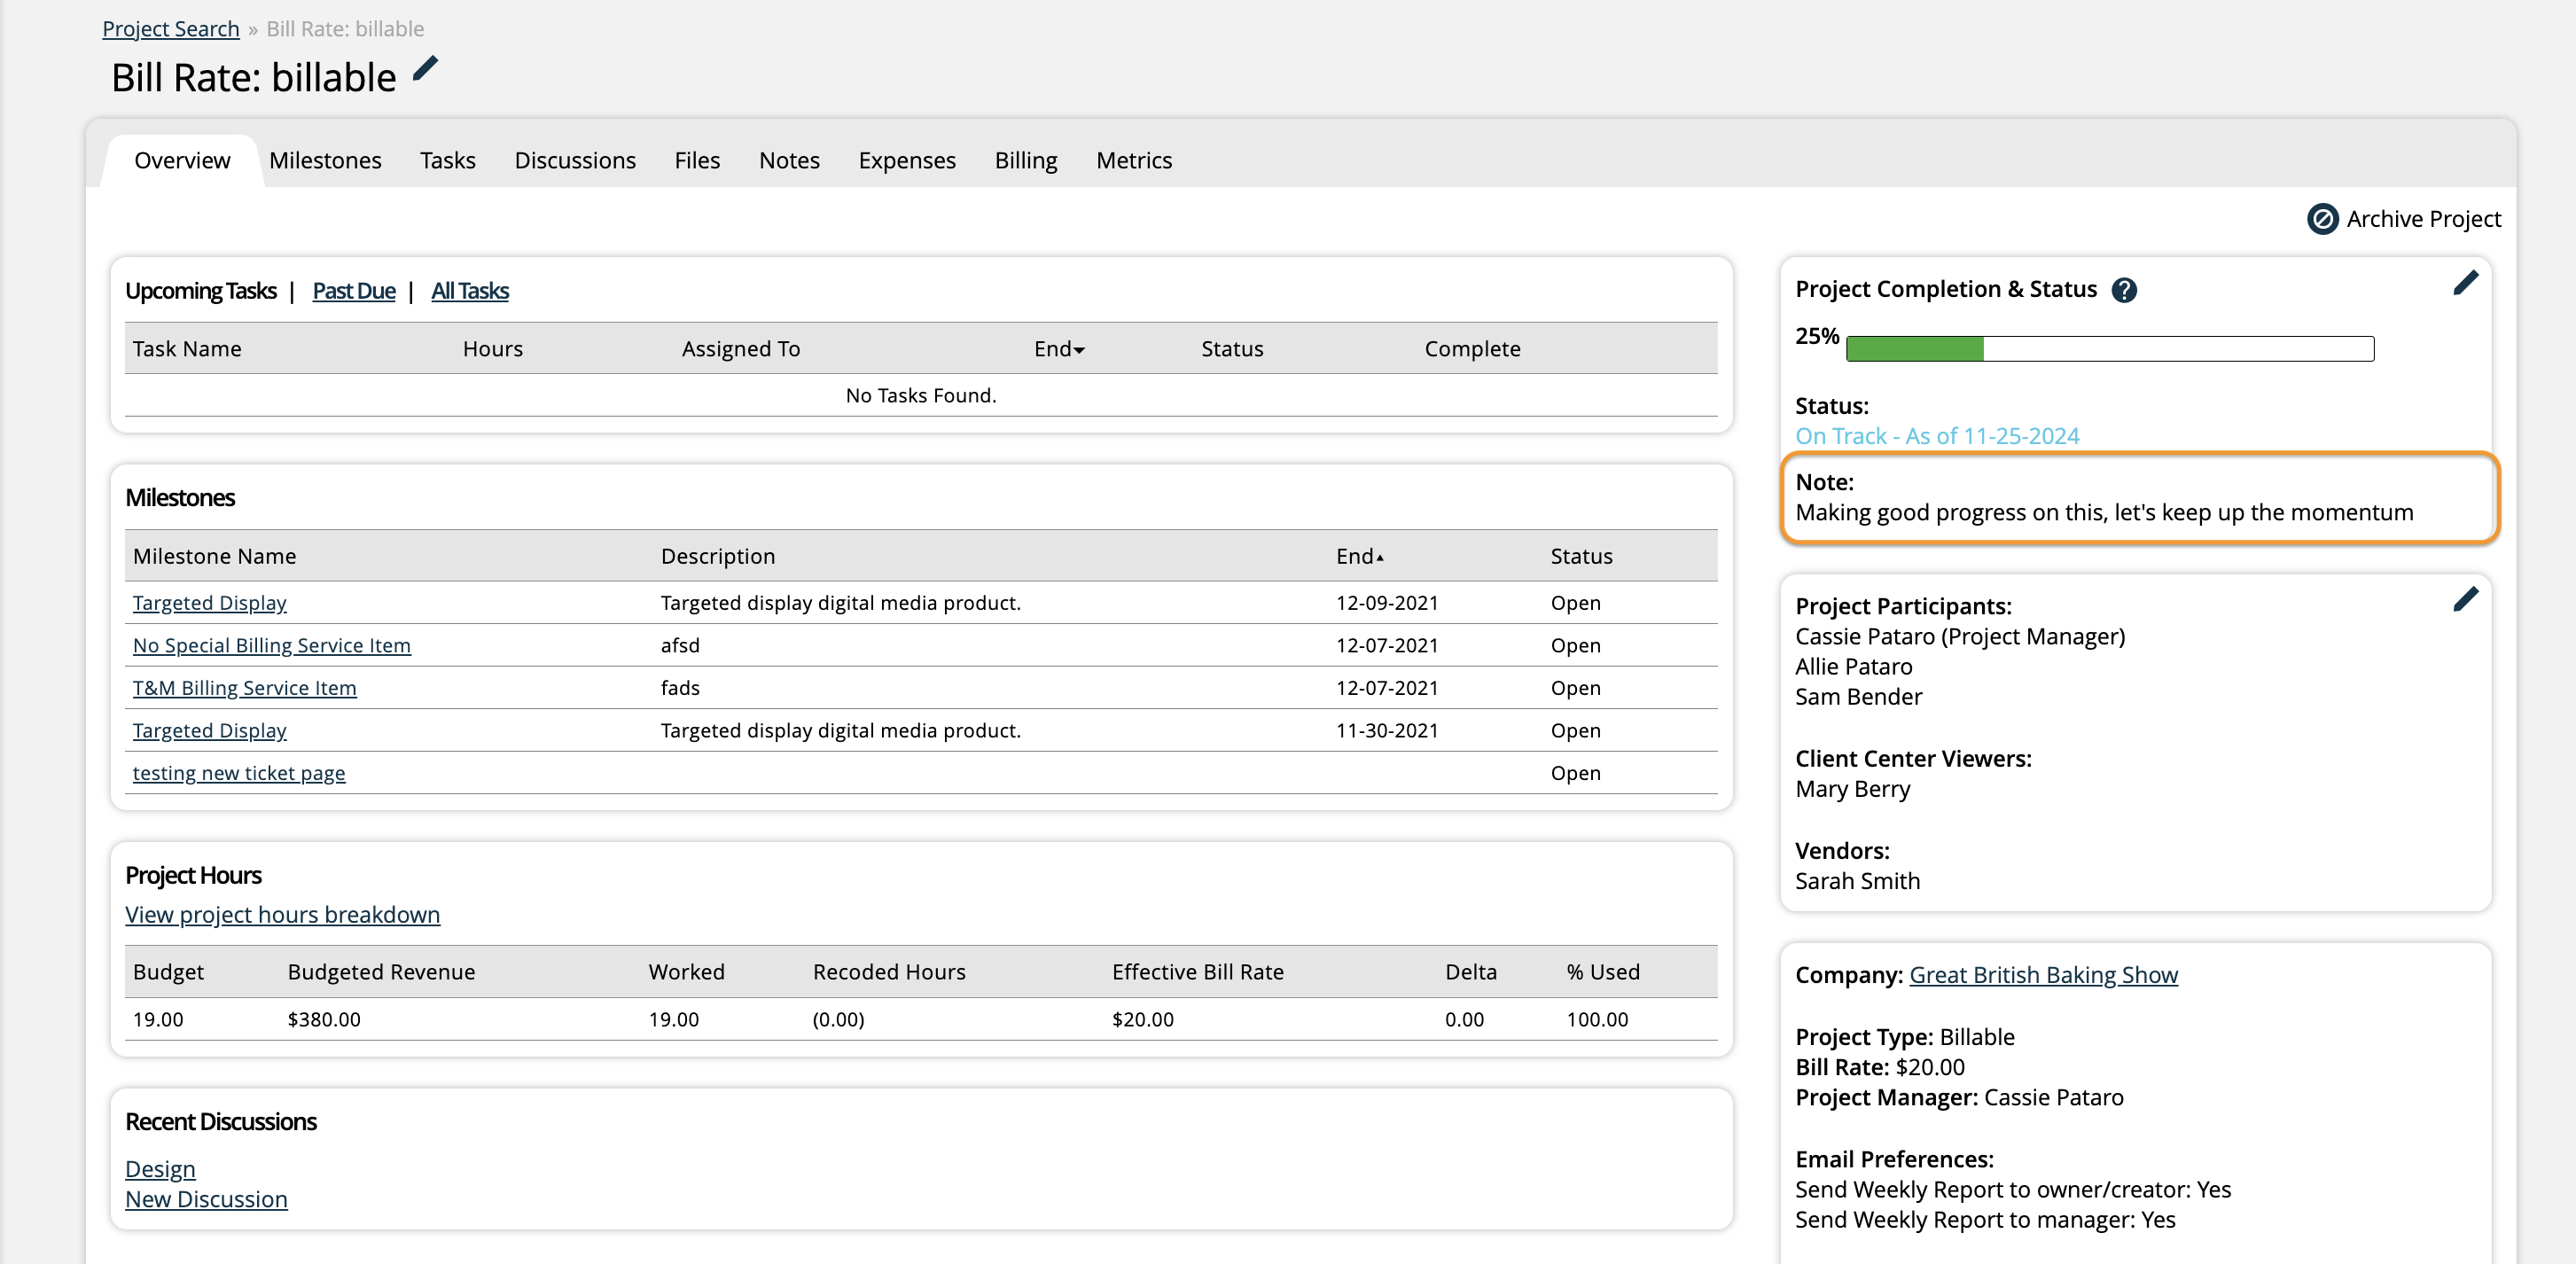Open the Targeted Display milestone link
The width and height of the screenshot is (2576, 1264).
click(208, 602)
